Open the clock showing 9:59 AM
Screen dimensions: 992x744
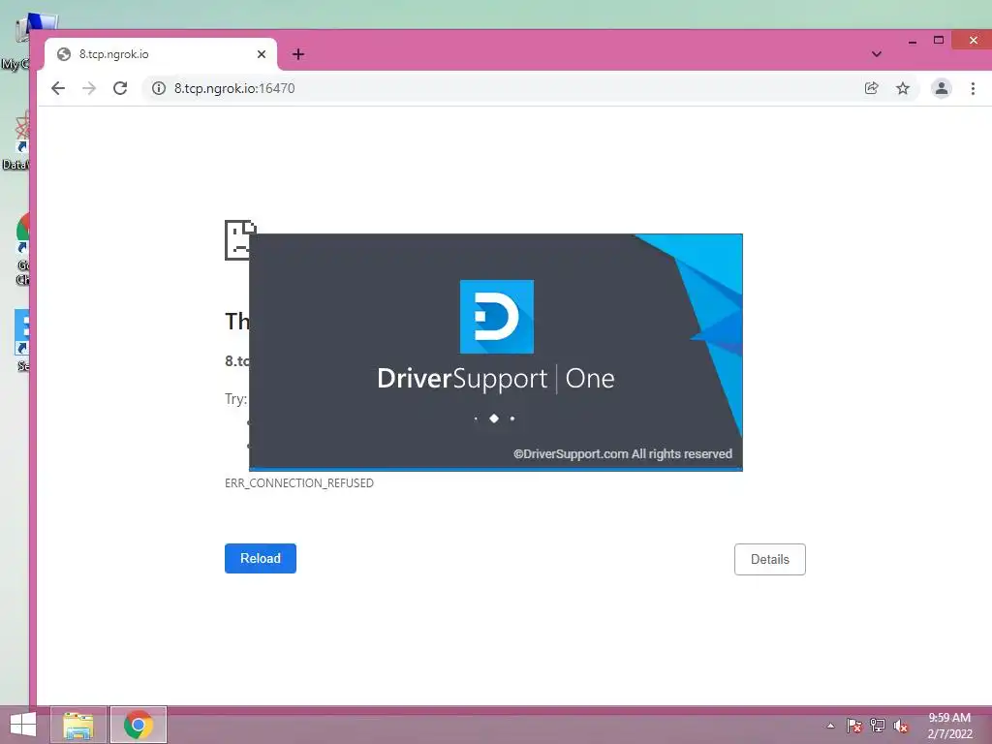click(x=949, y=726)
